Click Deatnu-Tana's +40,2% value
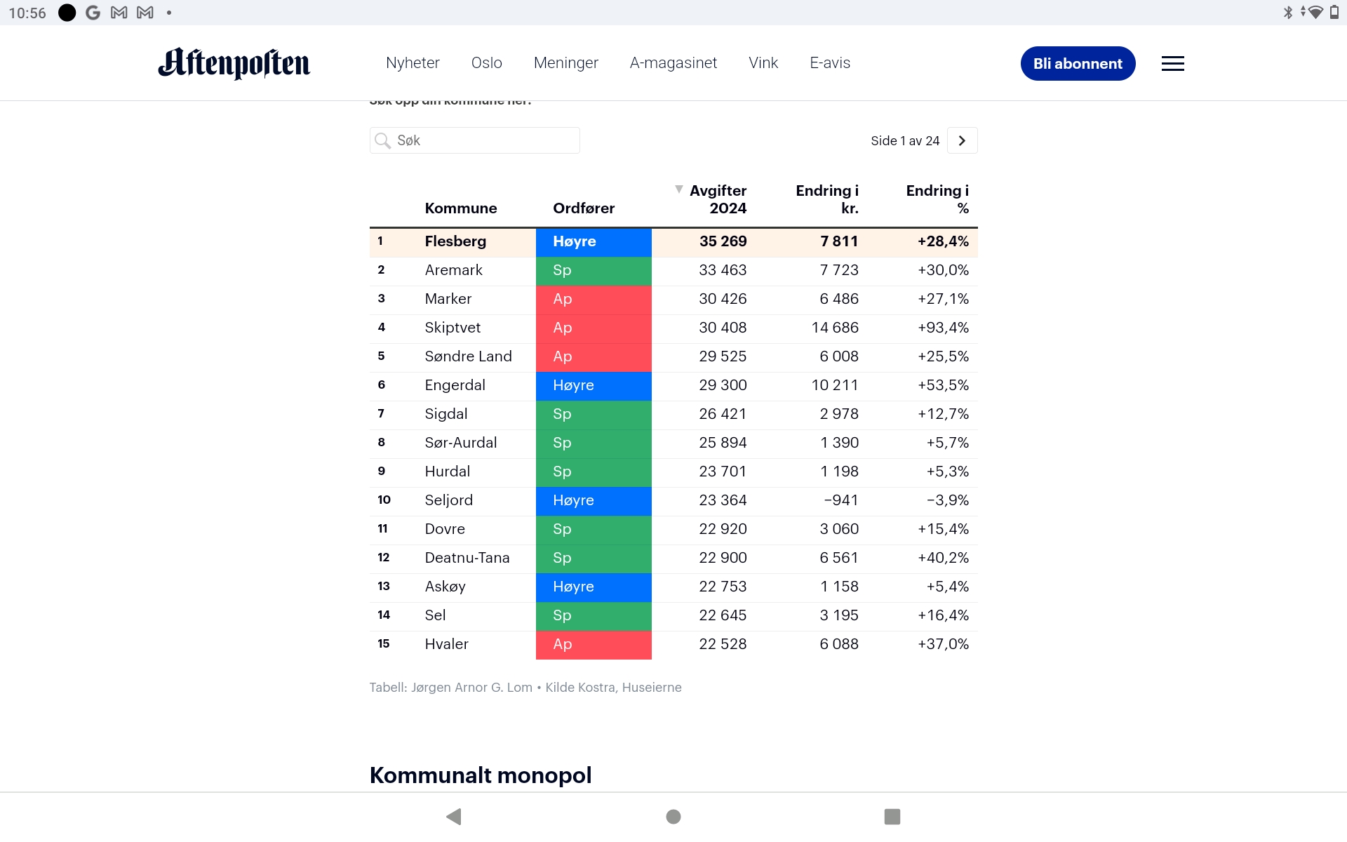Screen dimensions: 1347x842 943,558
